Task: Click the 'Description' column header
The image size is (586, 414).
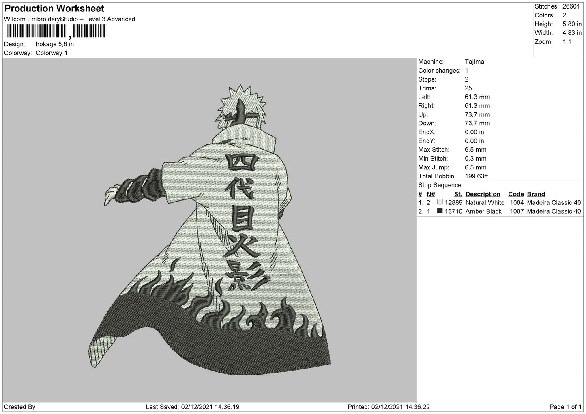Action: (x=483, y=194)
